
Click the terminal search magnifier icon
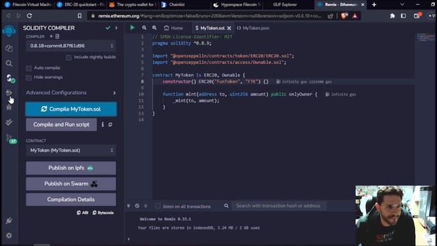[x=226, y=206]
